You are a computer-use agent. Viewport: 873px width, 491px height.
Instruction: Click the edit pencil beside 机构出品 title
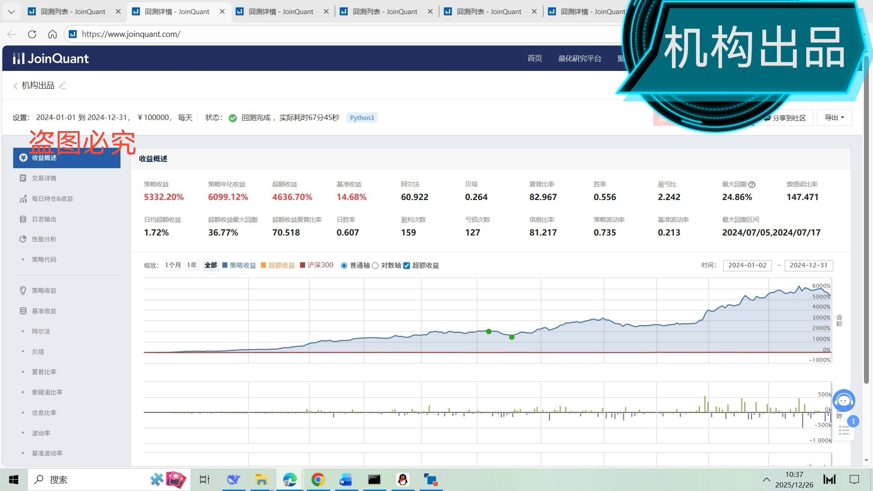point(62,85)
